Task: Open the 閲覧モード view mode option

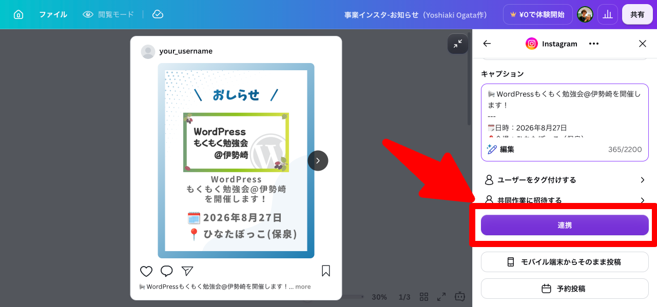Action: [108, 14]
